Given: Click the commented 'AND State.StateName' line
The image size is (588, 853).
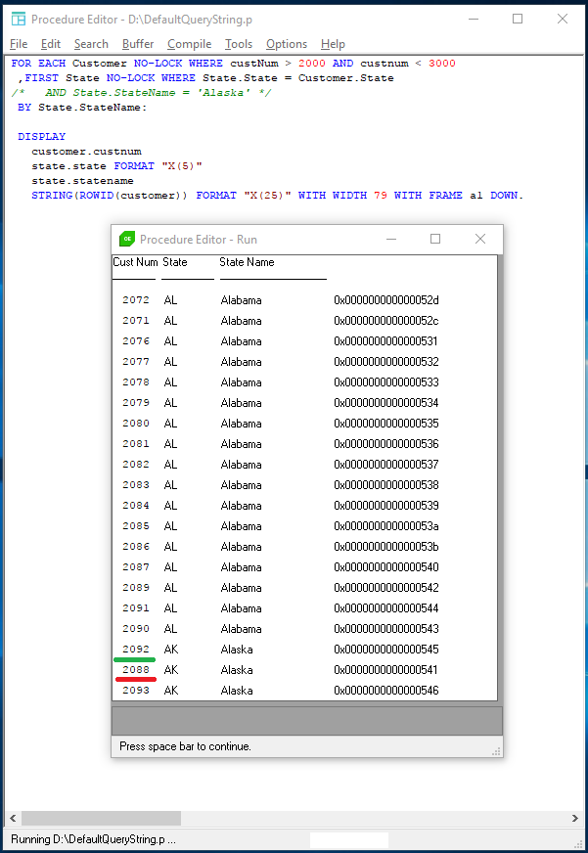Looking at the screenshot, I should coord(141,93).
